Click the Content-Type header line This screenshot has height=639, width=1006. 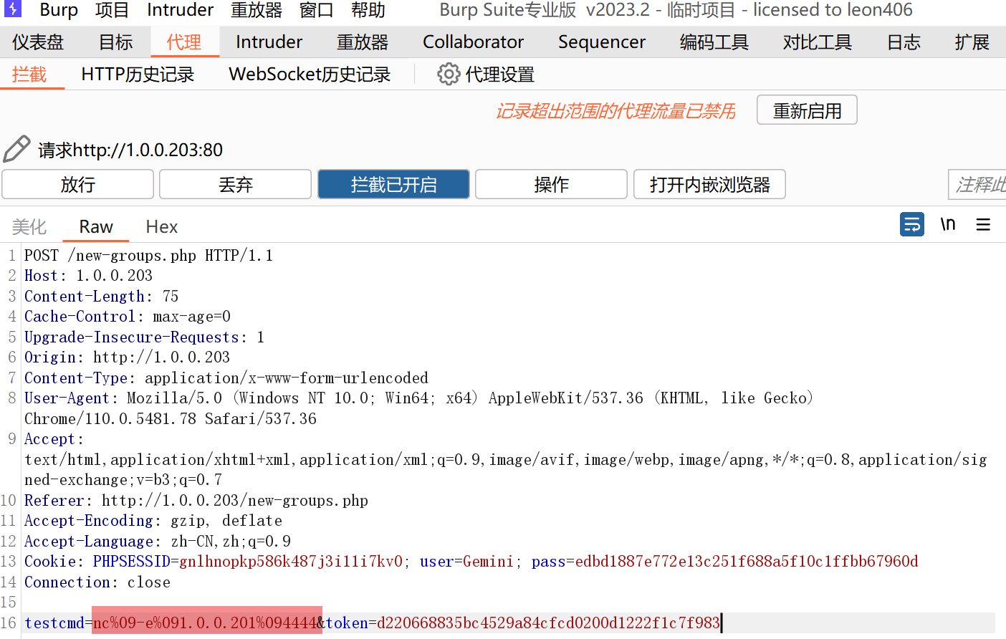point(226,378)
